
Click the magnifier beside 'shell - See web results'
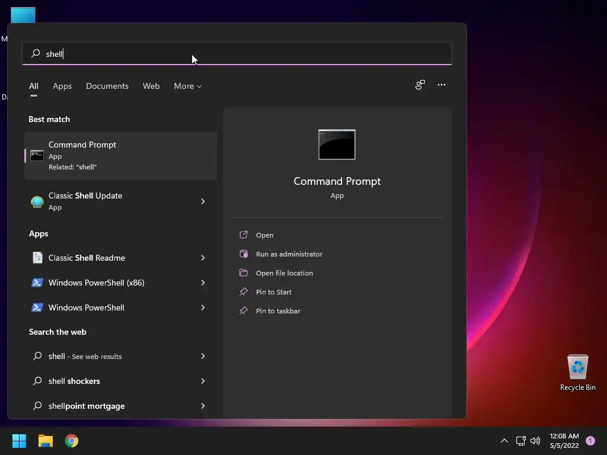click(37, 356)
